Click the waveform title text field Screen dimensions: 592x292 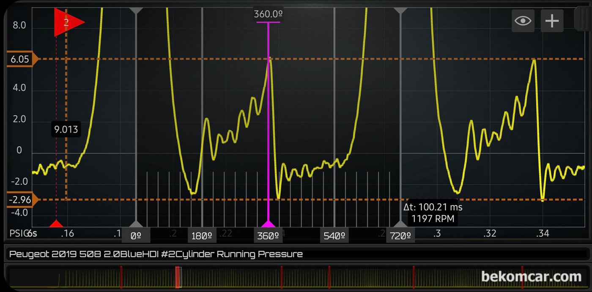pos(296,254)
